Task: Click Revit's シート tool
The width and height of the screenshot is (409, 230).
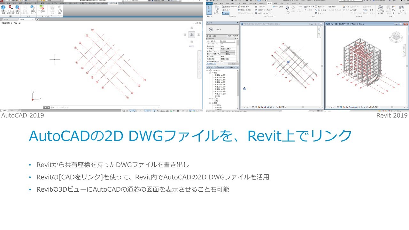Action: (346, 6)
